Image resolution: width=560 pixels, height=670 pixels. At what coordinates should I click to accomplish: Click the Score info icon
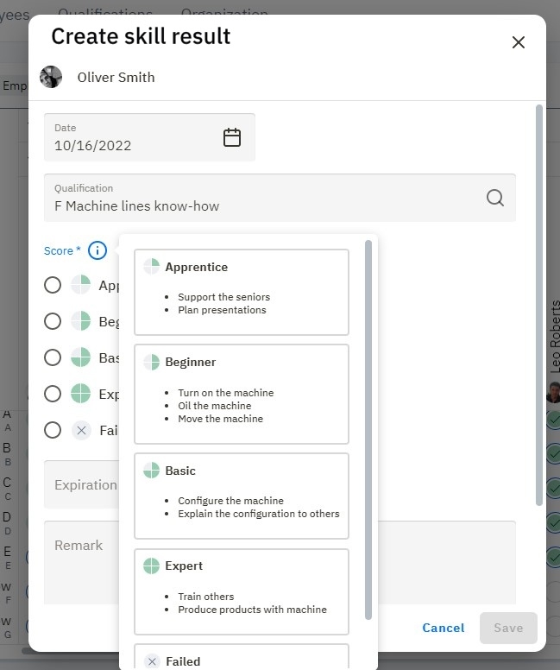pyautogui.click(x=98, y=250)
